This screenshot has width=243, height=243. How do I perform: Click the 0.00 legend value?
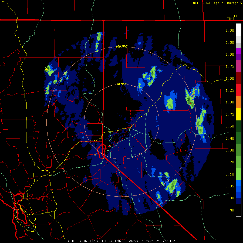230,198
